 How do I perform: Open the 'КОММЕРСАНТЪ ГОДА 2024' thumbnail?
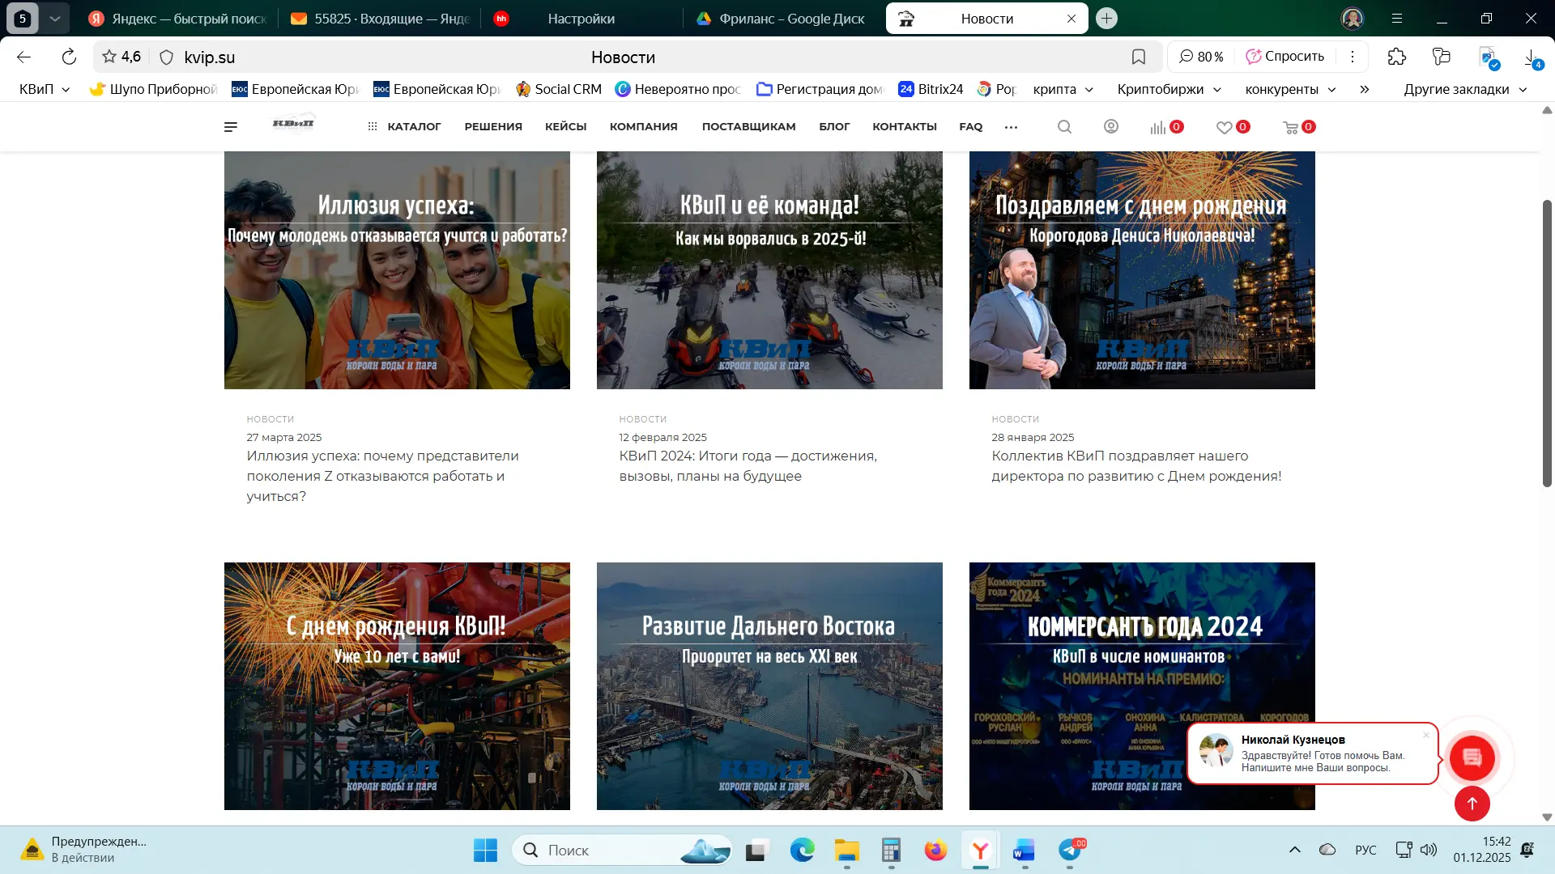(1142, 686)
